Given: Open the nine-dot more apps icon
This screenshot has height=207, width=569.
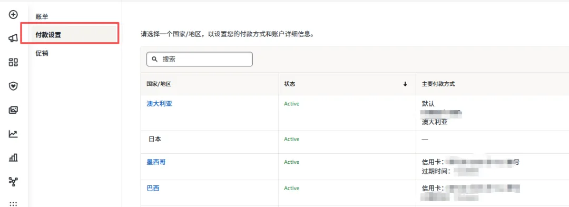Looking at the screenshot, I should (13, 203).
